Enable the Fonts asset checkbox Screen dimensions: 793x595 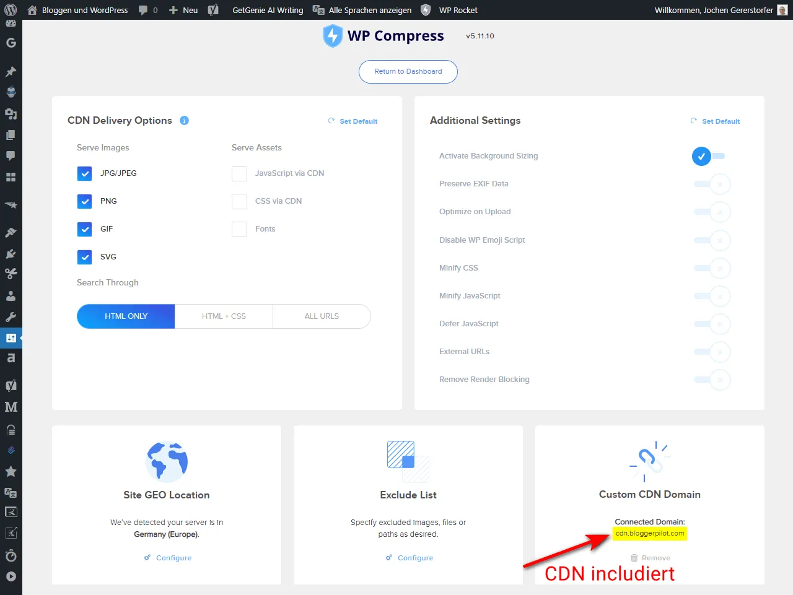(x=239, y=229)
